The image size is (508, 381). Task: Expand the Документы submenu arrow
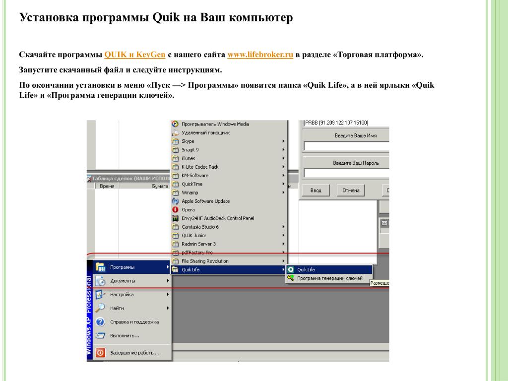(x=168, y=281)
